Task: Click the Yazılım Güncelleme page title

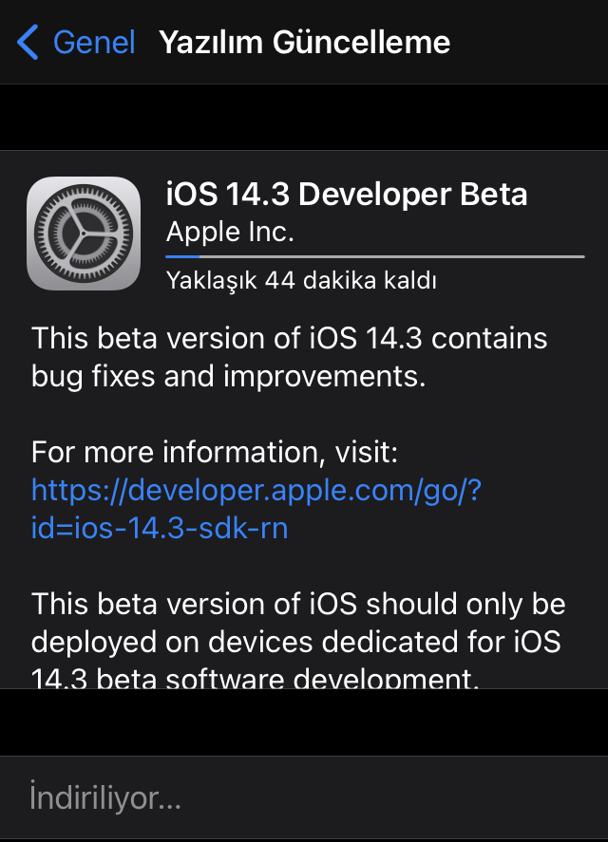Action: click(x=304, y=42)
